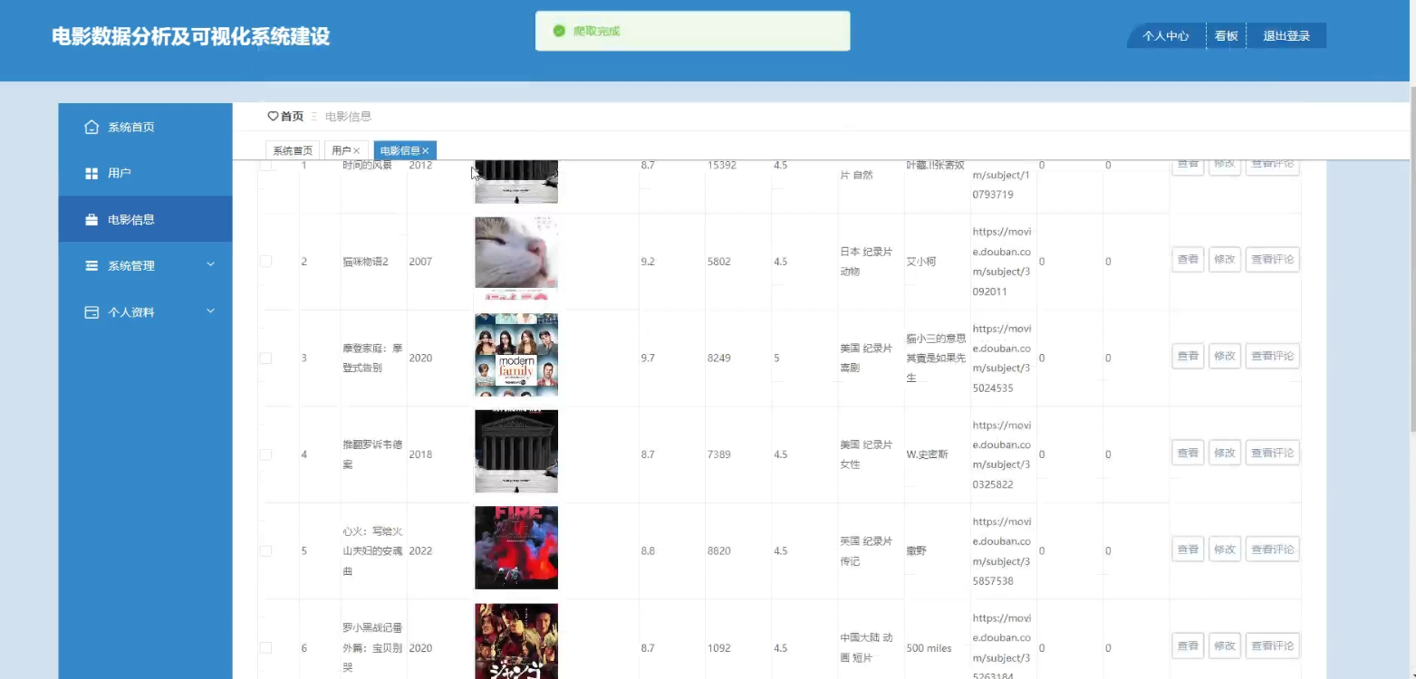Click the modern family poster thumbnail
Image resolution: width=1416 pixels, height=679 pixels.
point(516,355)
